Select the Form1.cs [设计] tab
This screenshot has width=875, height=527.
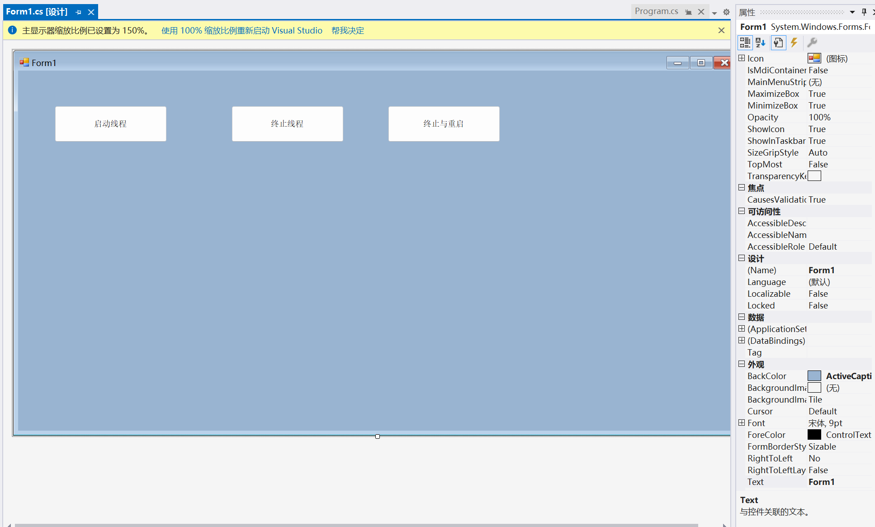point(37,12)
